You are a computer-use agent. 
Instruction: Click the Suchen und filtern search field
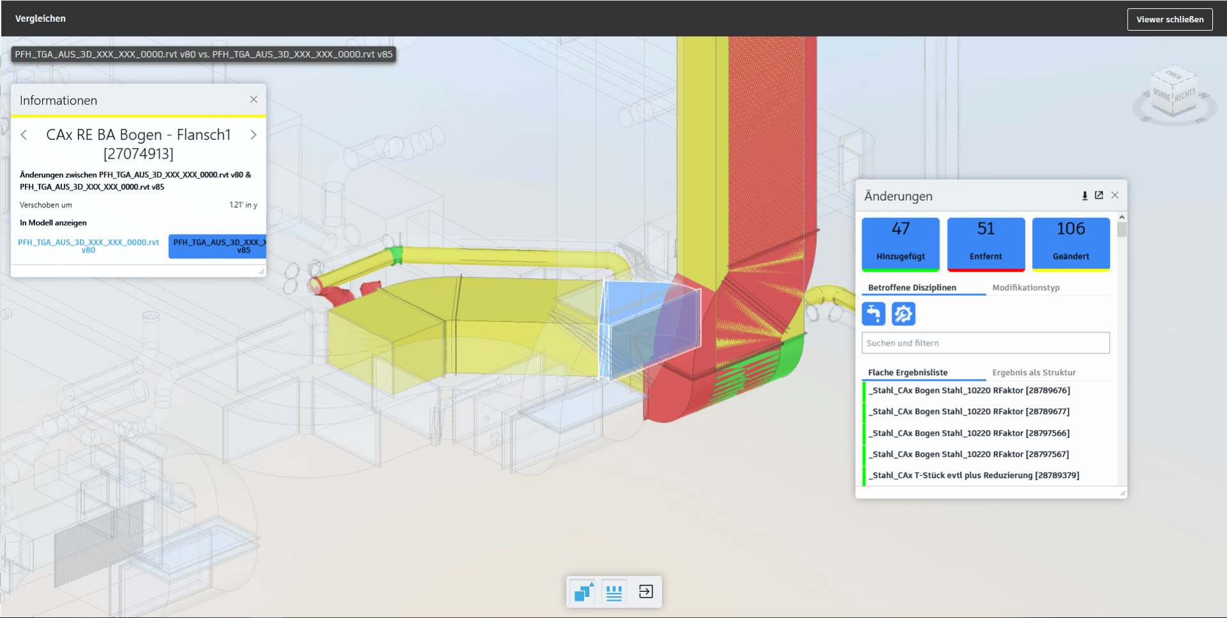(985, 343)
